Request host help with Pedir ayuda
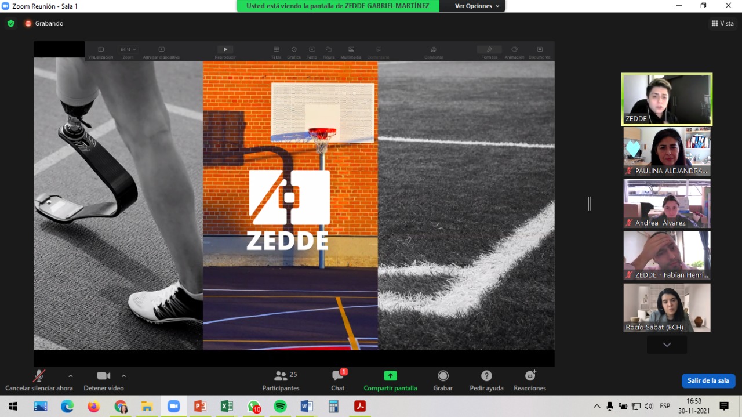The width and height of the screenshot is (742, 417). (x=487, y=380)
